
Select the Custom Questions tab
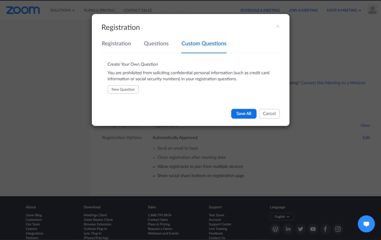coord(204,43)
